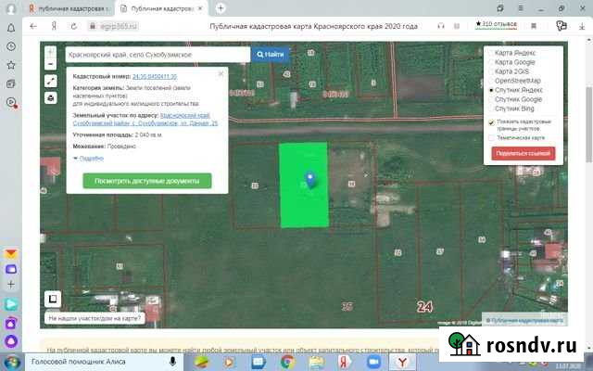Click the headphones read-aloud icon
The width and height of the screenshot is (593, 371).
tap(441, 26)
